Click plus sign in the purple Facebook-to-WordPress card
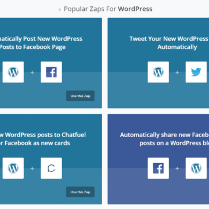 (177, 168)
